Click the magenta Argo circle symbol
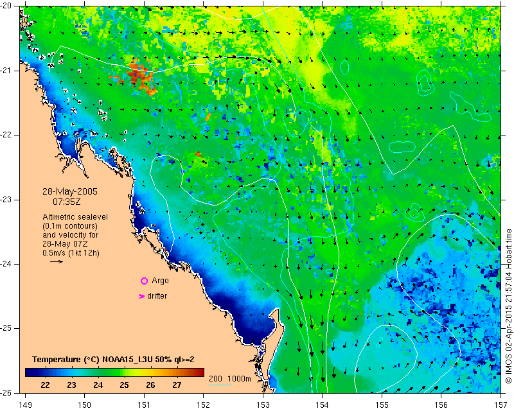 144,281
